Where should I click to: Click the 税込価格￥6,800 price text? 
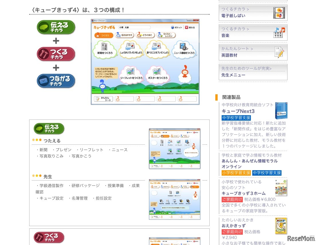(x=260, y=199)
